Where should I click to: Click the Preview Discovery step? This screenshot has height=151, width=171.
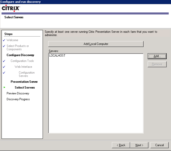pos(18,93)
